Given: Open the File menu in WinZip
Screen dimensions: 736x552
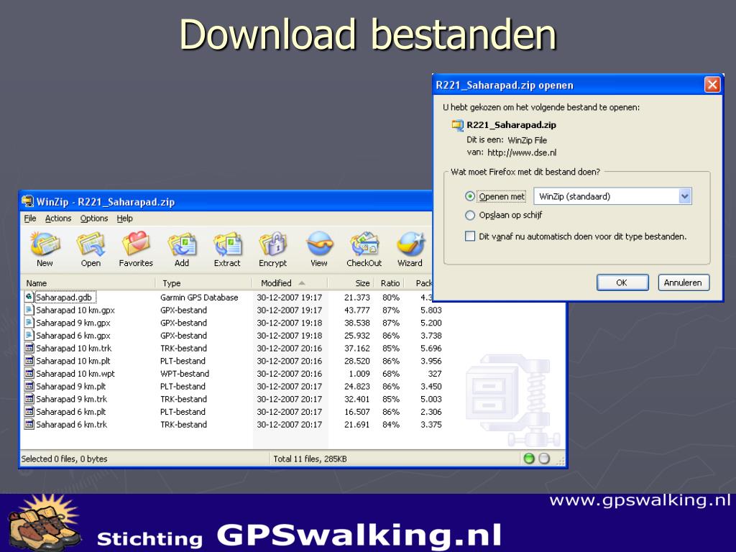Looking at the screenshot, I should (x=30, y=218).
